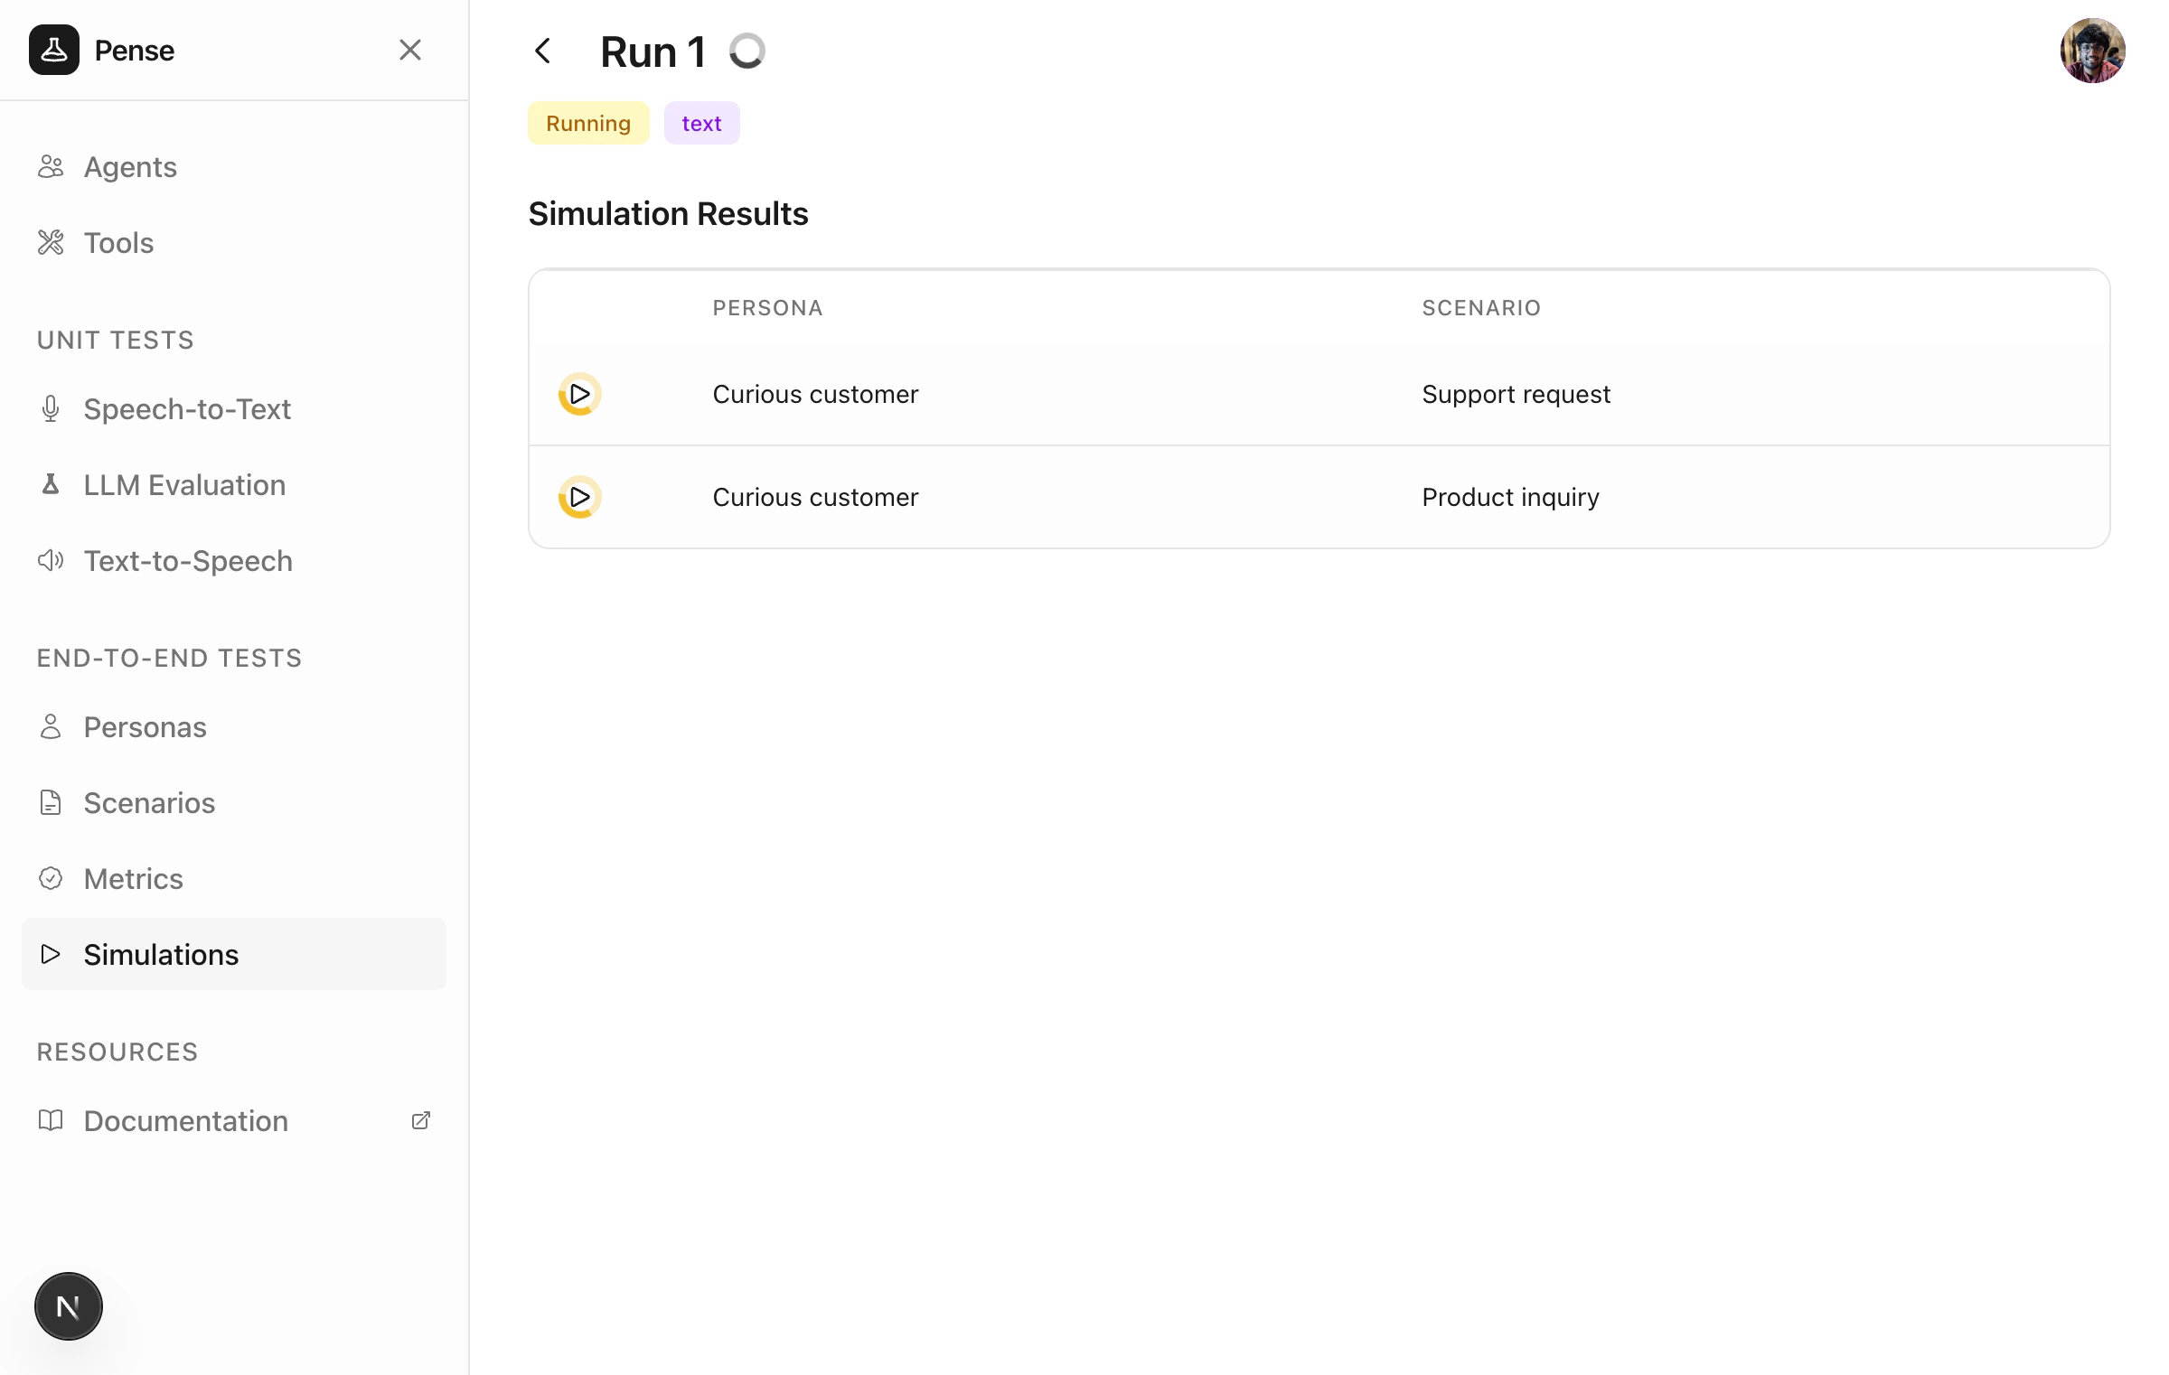This screenshot has width=2169, height=1375.
Task: Go to Speech-to-Text unit tests
Action: 186,409
